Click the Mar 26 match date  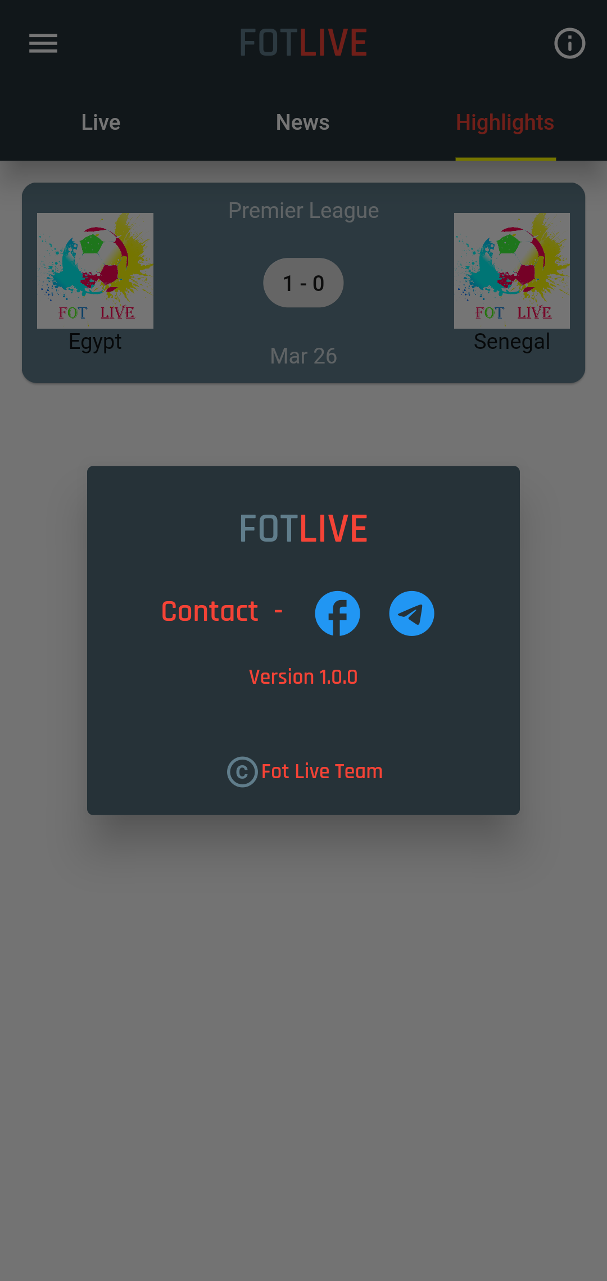[303, 356]
